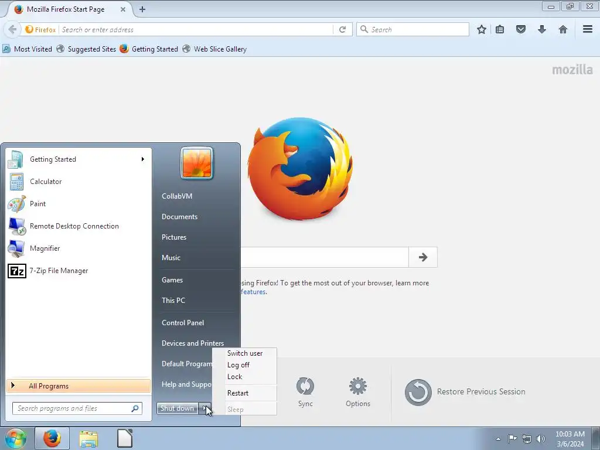Go to Home via house icon
The height and width of the screenshot is (450, 600).
pos(562,29)
